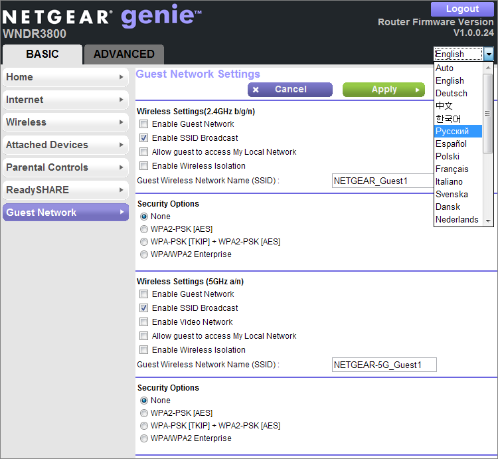The width and height of the screenshot is (498, 459).
Task: Open the Wireless menu item
Action: point(66,122)
